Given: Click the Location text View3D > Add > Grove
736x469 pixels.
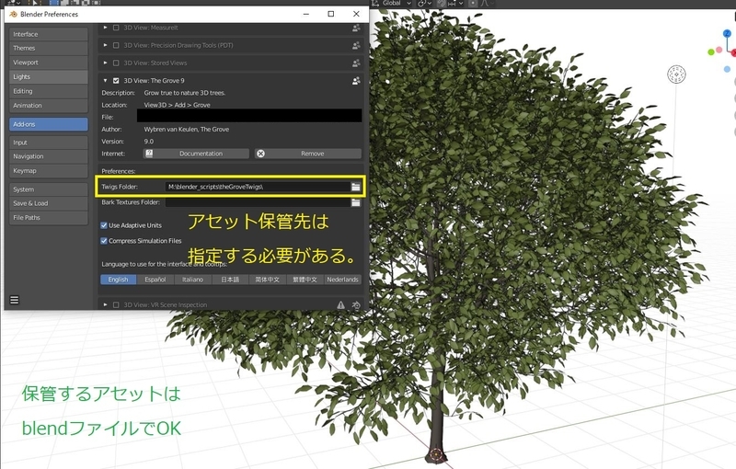Looking at the screenshot, I should (177, 105).
